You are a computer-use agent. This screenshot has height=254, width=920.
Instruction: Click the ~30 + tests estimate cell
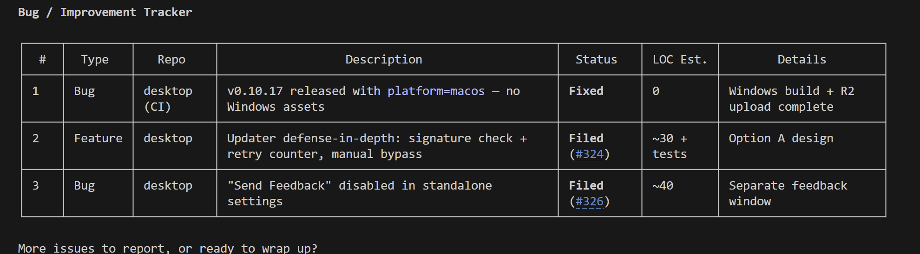click(670, 146)
